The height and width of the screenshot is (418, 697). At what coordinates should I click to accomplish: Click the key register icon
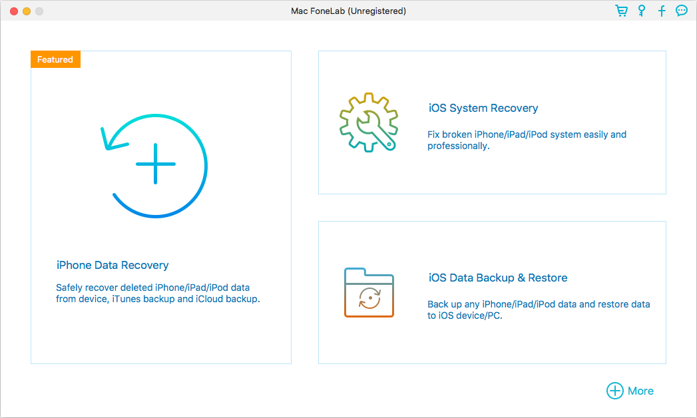point(642,11)
